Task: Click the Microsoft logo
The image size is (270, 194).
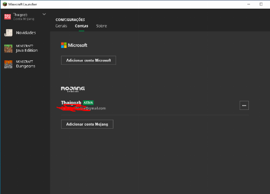Action: point(74,45)
